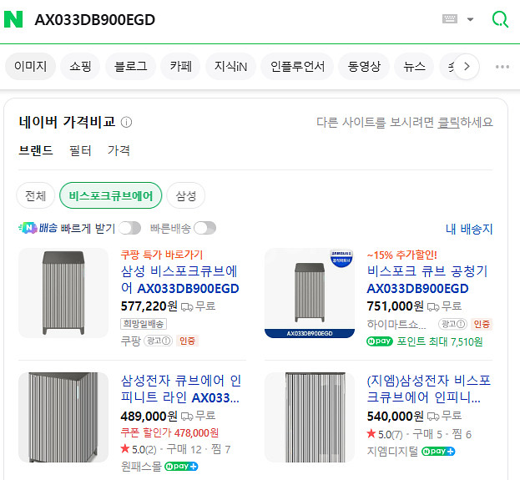
Task: Toggle the 빠른배송 switch
Action: tap(205, 228)
